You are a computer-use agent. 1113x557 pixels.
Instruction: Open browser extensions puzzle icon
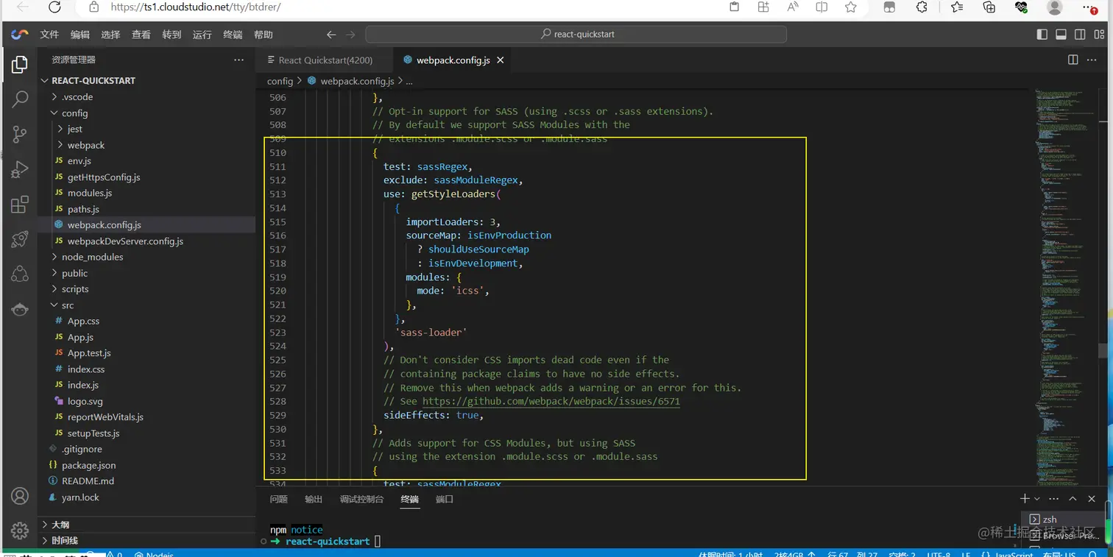click(x=922, y=7)
